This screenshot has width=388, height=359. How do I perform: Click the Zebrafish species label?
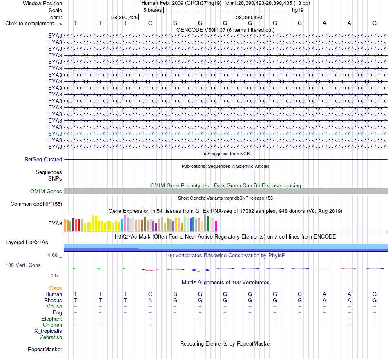click(x=51, y=337)
